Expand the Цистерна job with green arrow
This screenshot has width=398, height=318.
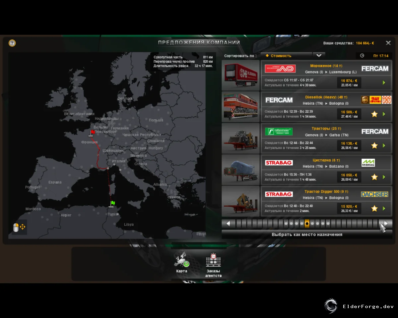[384, 177]
